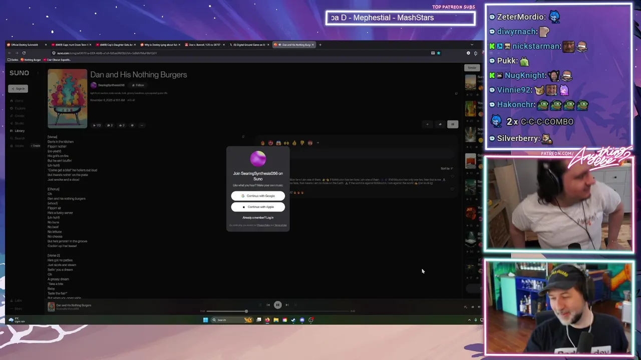Open a new browser tab
641x360 pixels.
[x=320, y=44]
